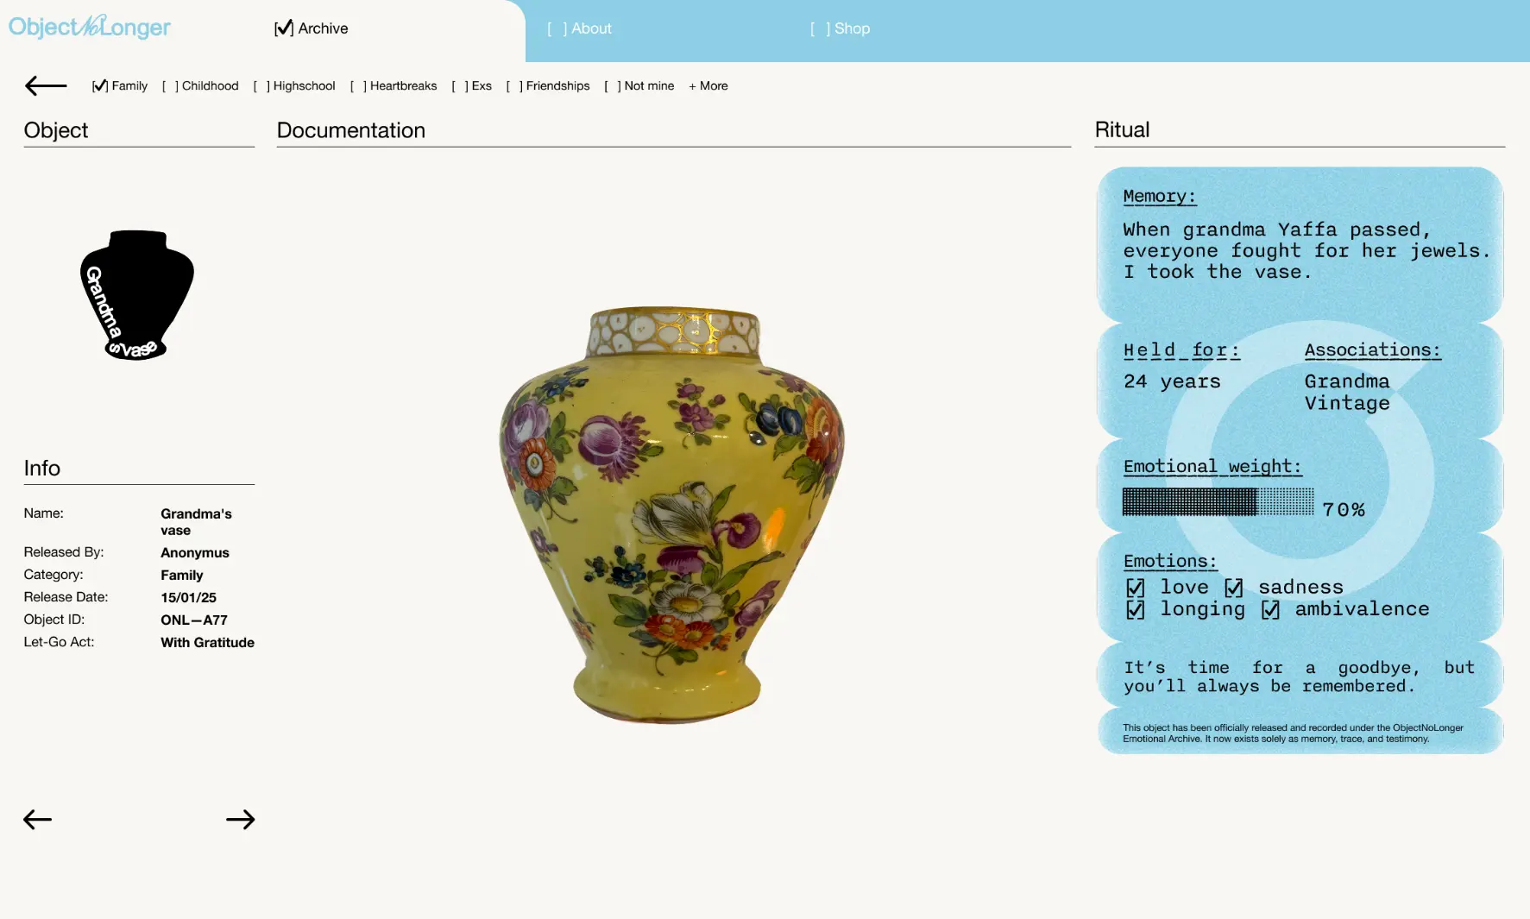Image resolution: width=1530 pixels, height=919 pixels.
Task: Select the Not mine category filter
Action: pos(613,86)
